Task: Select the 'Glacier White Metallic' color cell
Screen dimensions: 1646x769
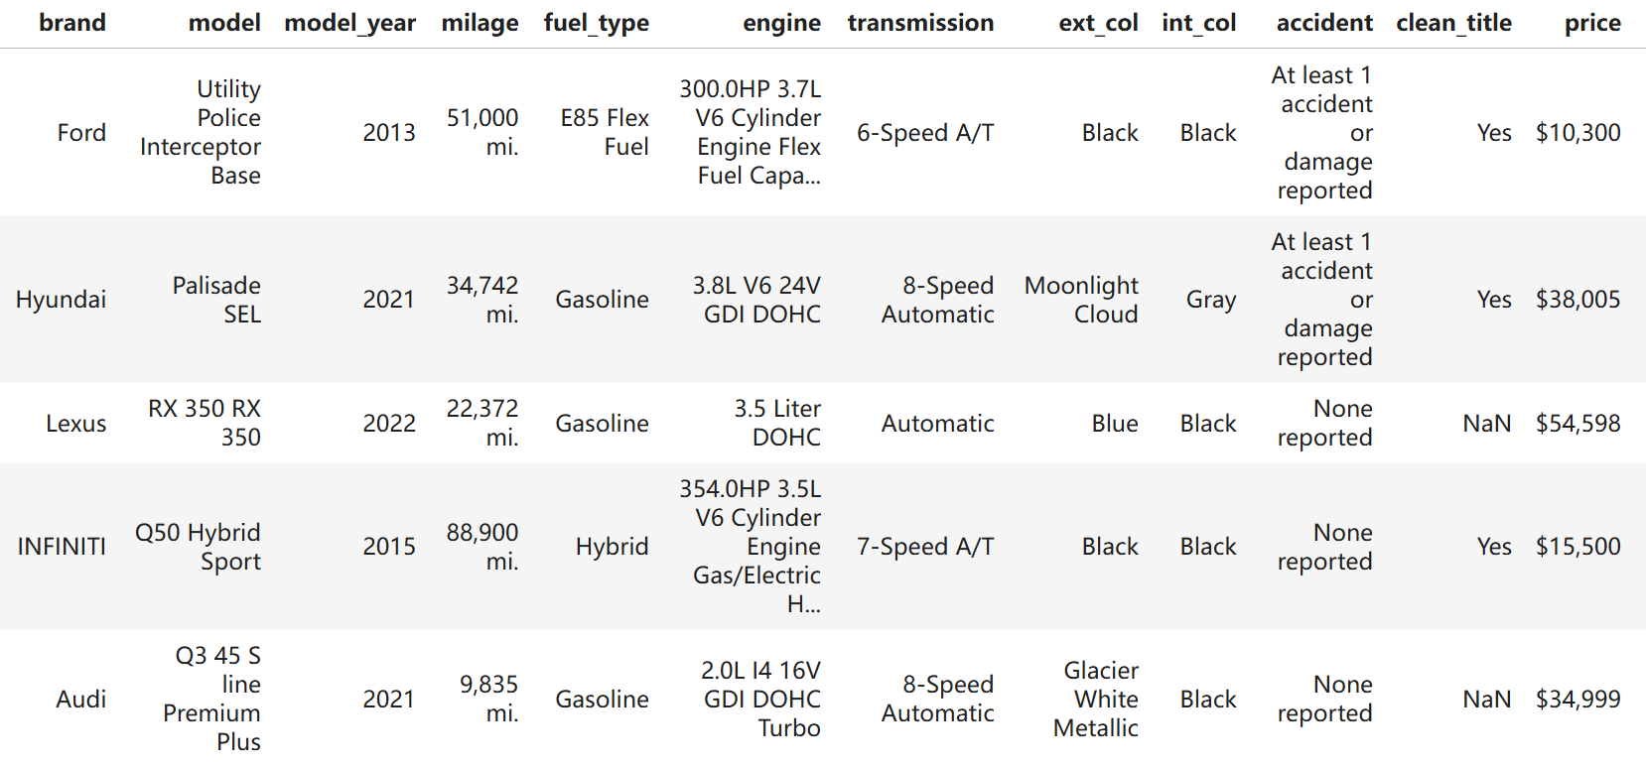Action: coord(1097,700)
